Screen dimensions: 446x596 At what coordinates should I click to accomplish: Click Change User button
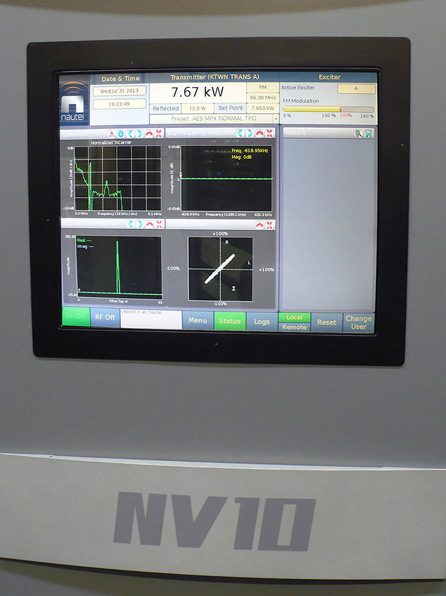[x=358, y=322]
